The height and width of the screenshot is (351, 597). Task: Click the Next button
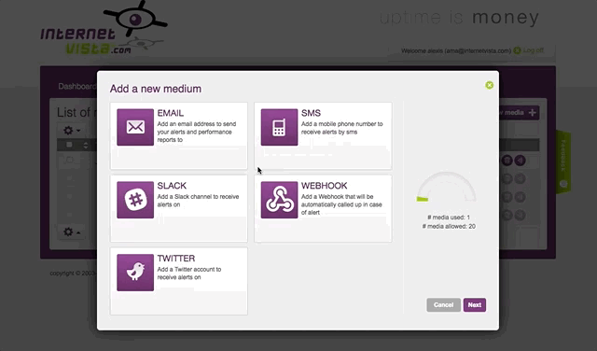tap(475, 305)
